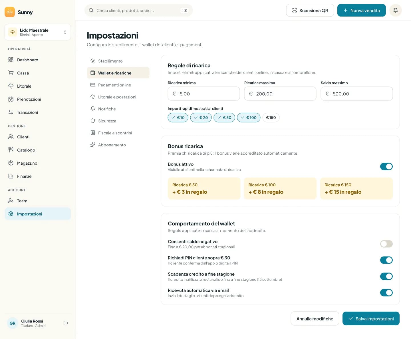The image size is (411, 339).
Task: Open notifications bell in top bar
Action: pyautogui.click(x=396, y=10)
